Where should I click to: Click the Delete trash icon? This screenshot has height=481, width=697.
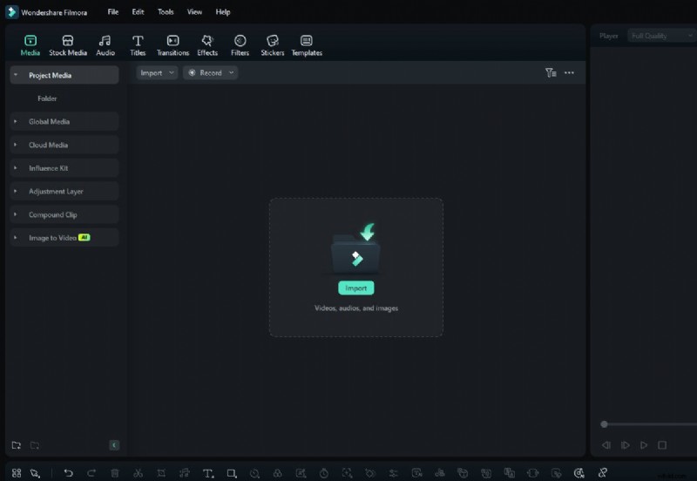(x=115, y=473)
